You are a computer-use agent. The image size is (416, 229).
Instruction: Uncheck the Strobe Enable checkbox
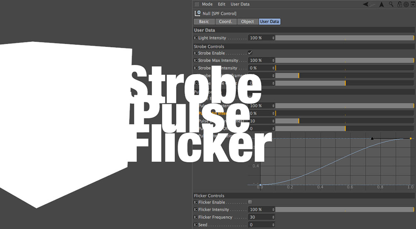click(250, 53)
